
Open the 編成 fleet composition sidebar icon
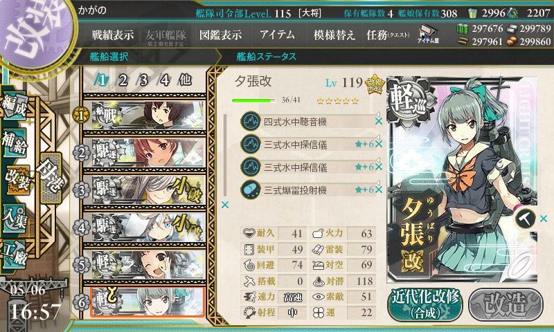[15, 106]
